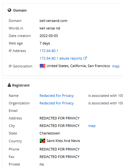This screenshot has width=123, height=168.
Task: Select the keil-versand.com domain text
Action: coord(53,21)
